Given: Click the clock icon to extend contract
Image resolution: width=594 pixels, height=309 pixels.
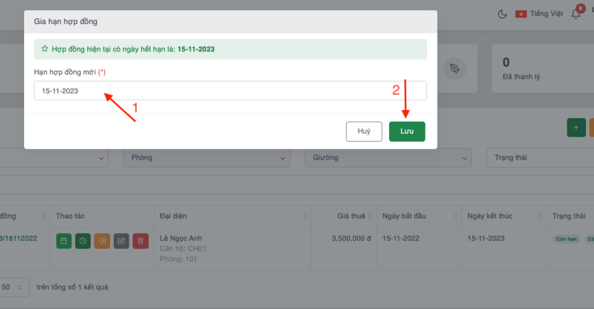Looking at the screenshot, I should (83, 241).
